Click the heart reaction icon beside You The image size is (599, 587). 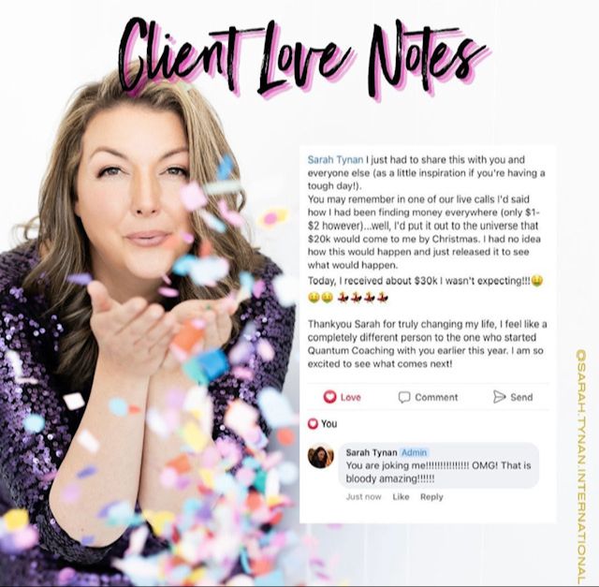(x=313, y=423)
